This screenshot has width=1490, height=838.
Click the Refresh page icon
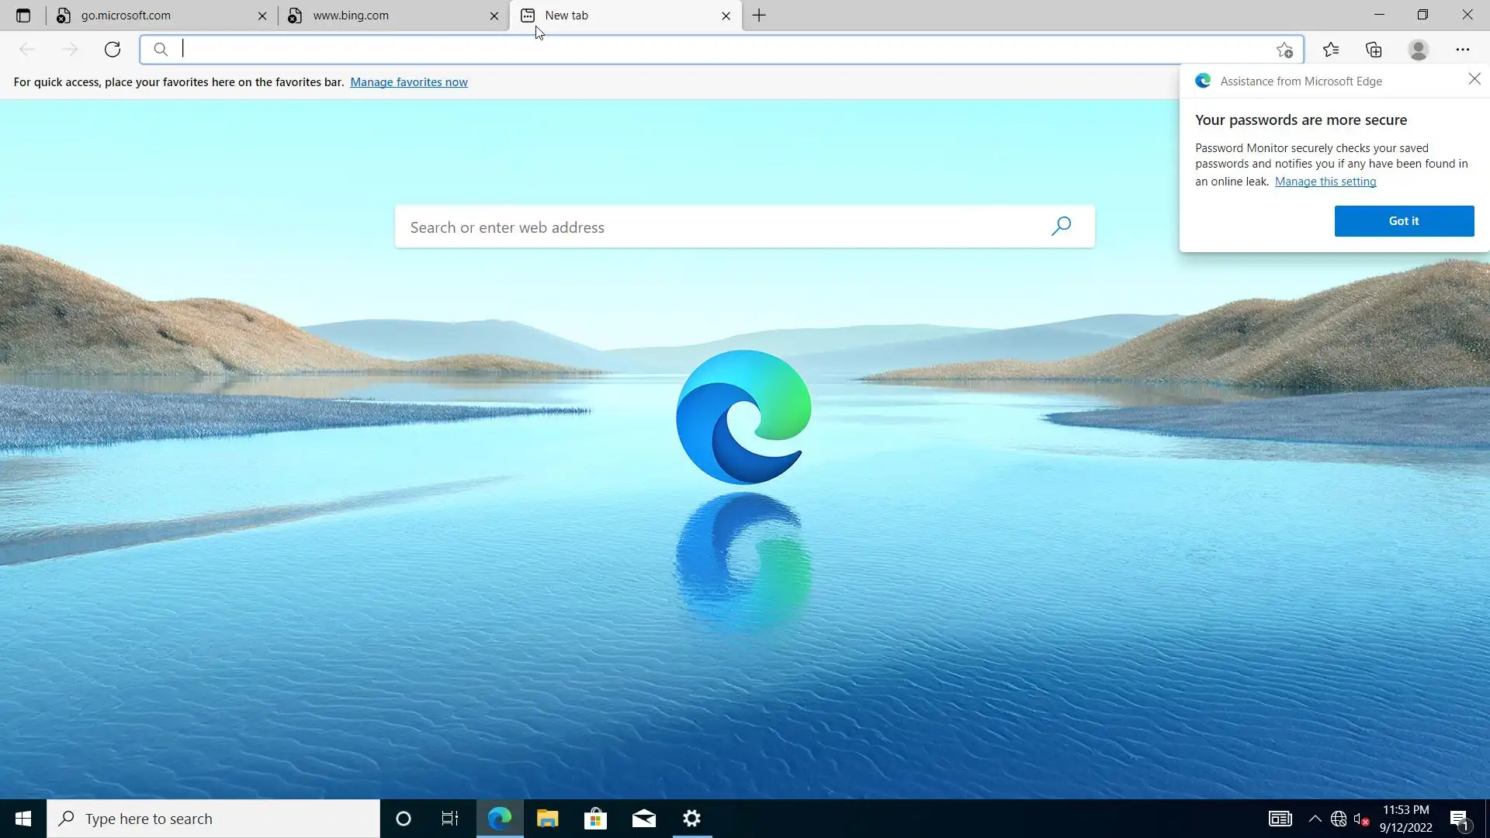click(113, 50)
